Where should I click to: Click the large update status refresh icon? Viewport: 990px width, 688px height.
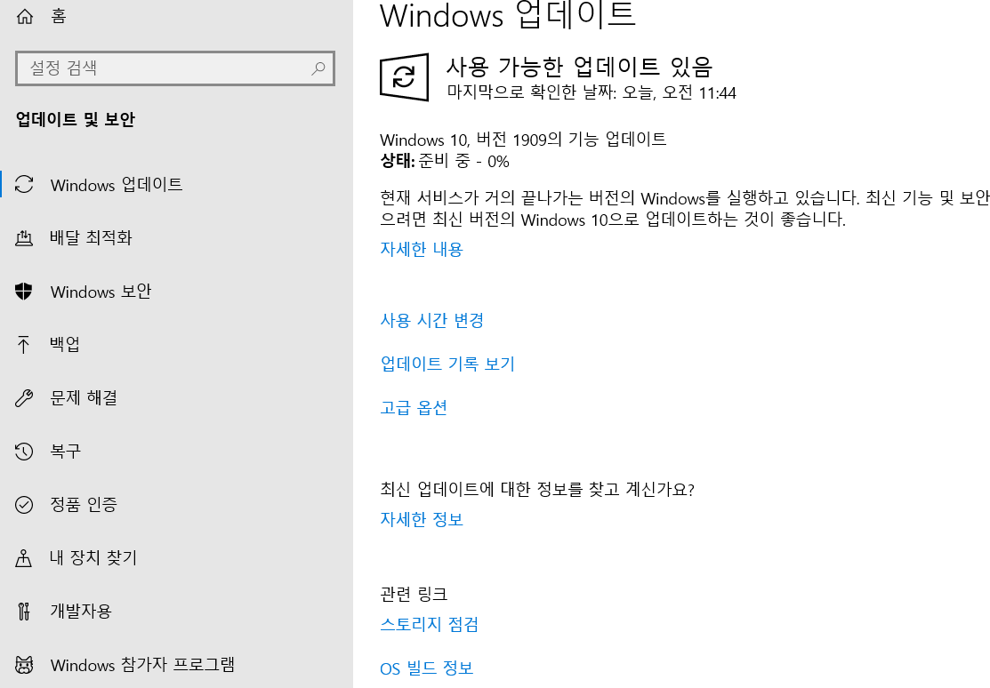pyautogui.click(x=404, y=77)
